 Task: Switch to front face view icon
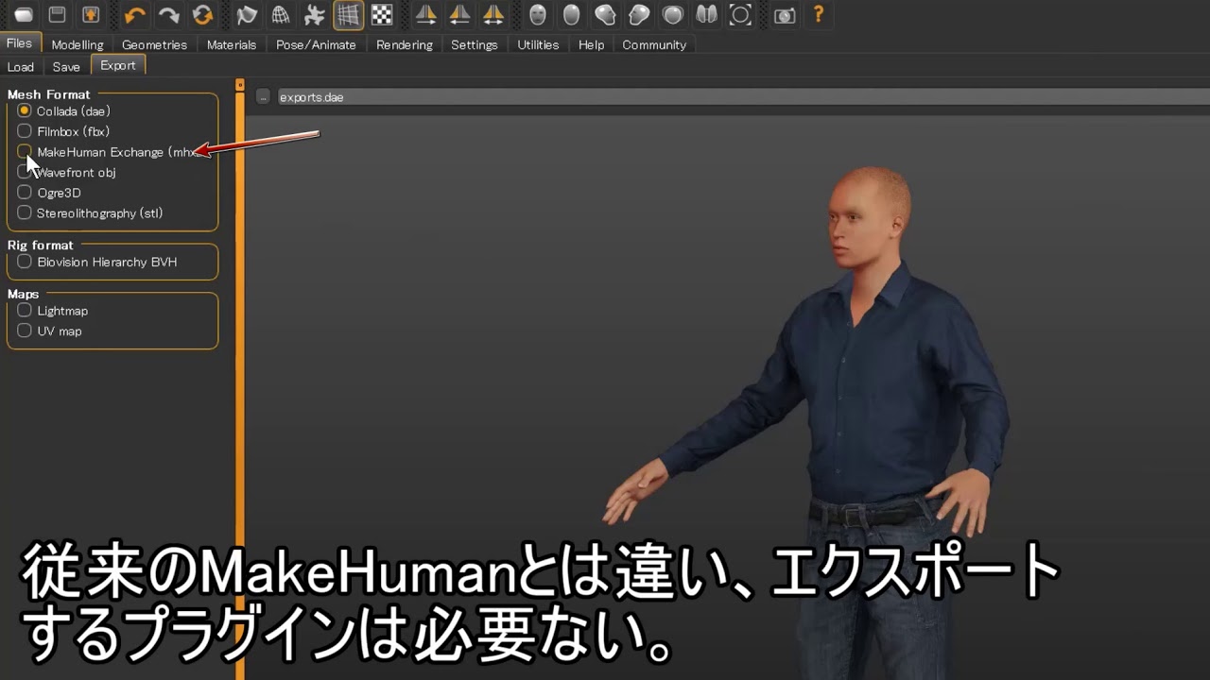538,14
